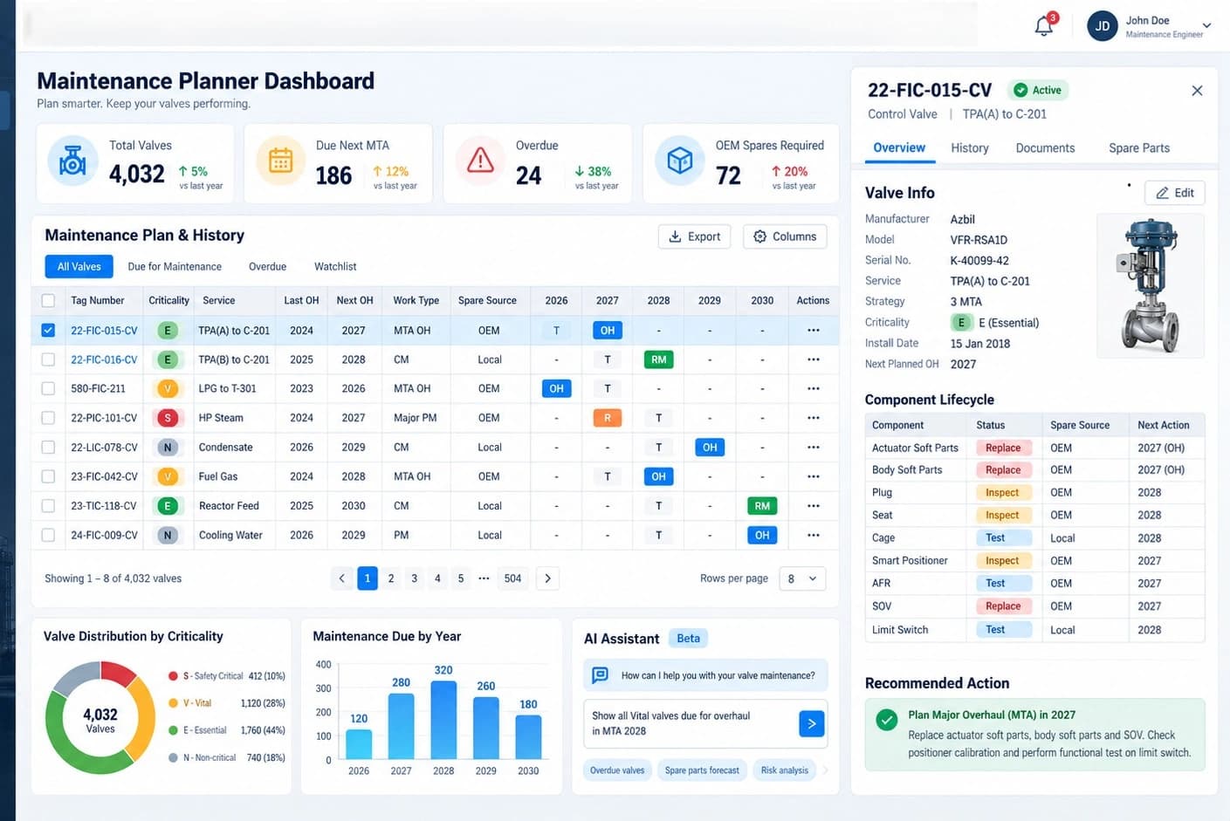Viewport: 1230px width, 821px height.
Task: Switch to the Overdue table tab
Action: (267, 267)
